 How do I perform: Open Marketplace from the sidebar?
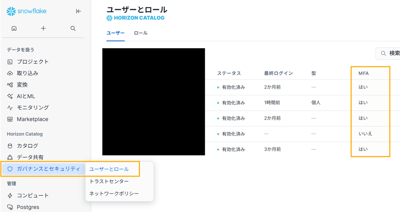(32, 119)
